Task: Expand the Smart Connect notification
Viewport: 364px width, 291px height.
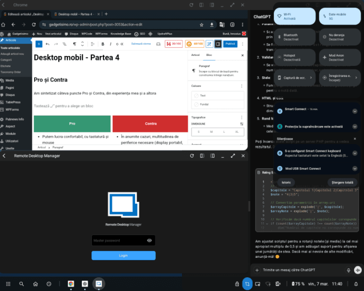Action: (x=355, y=111)
